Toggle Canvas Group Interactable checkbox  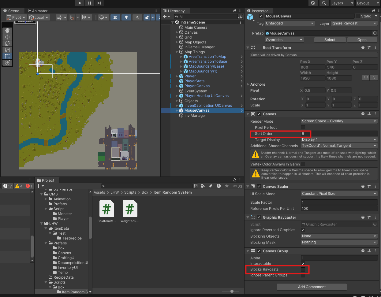pos(303,263)
